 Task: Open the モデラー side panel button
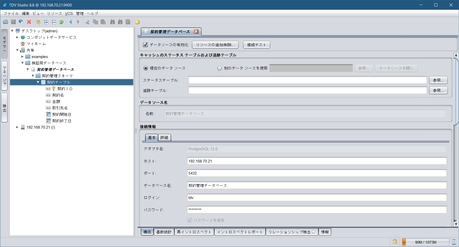point(4,44)
